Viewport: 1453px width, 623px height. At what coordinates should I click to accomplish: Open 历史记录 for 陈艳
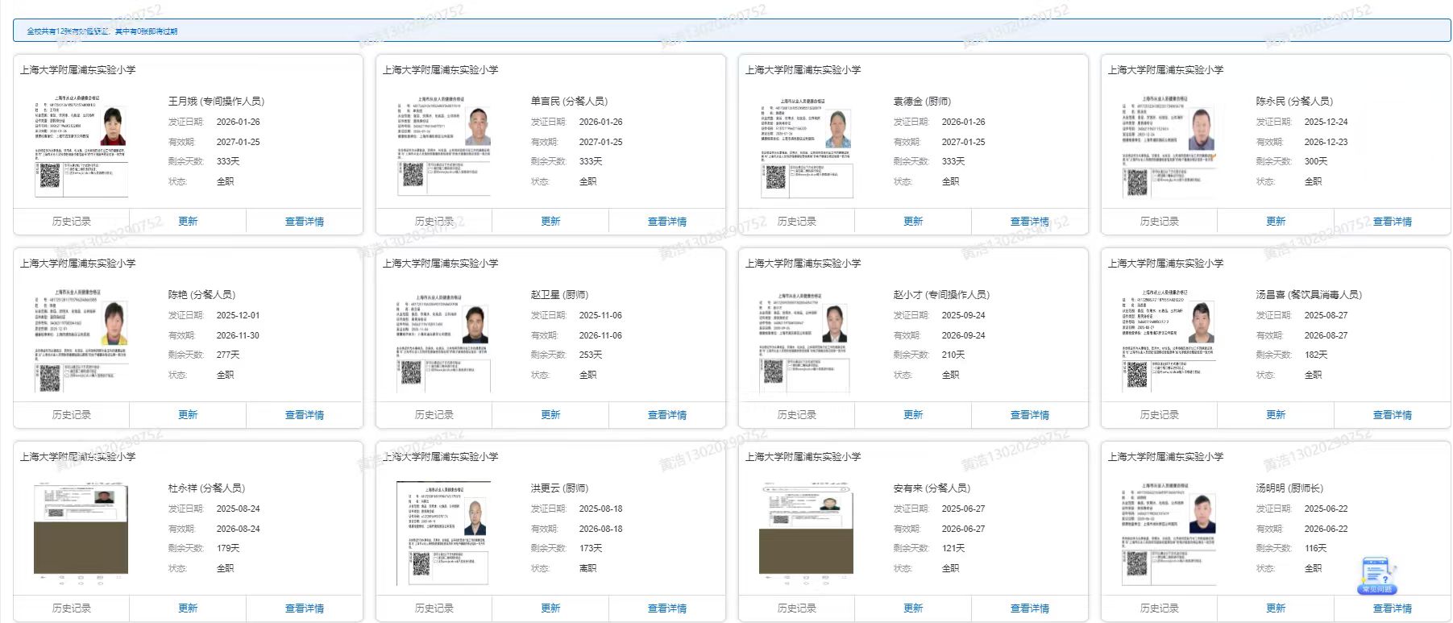click(x=72, y=415)
